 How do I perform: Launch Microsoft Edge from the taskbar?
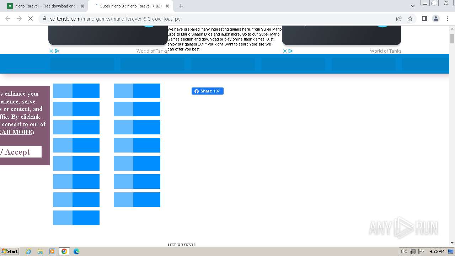[x=76, y=251]
